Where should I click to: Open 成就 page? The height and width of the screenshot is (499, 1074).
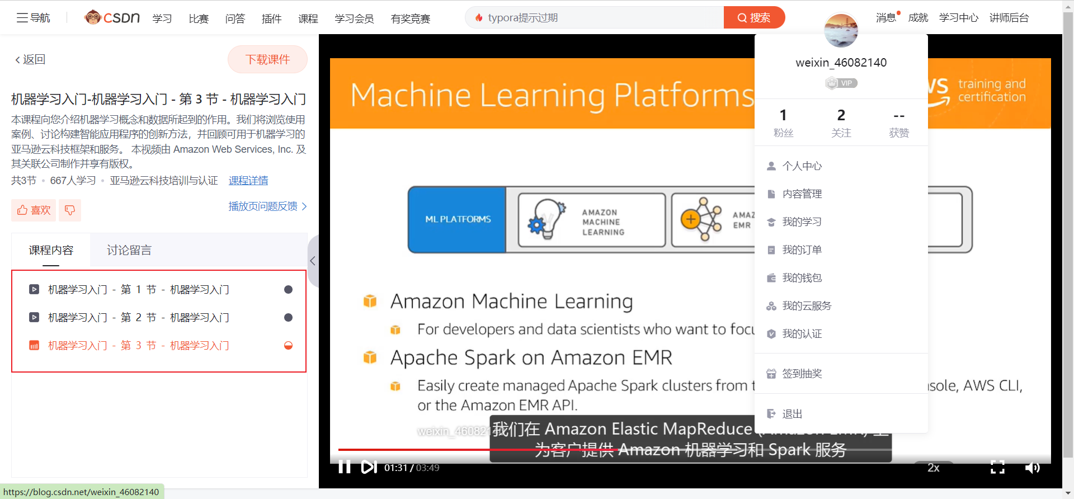[x=918, y=17]
